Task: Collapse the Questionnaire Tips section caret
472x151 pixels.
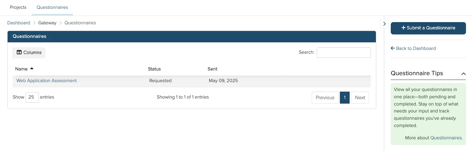Action: (463, 74)
